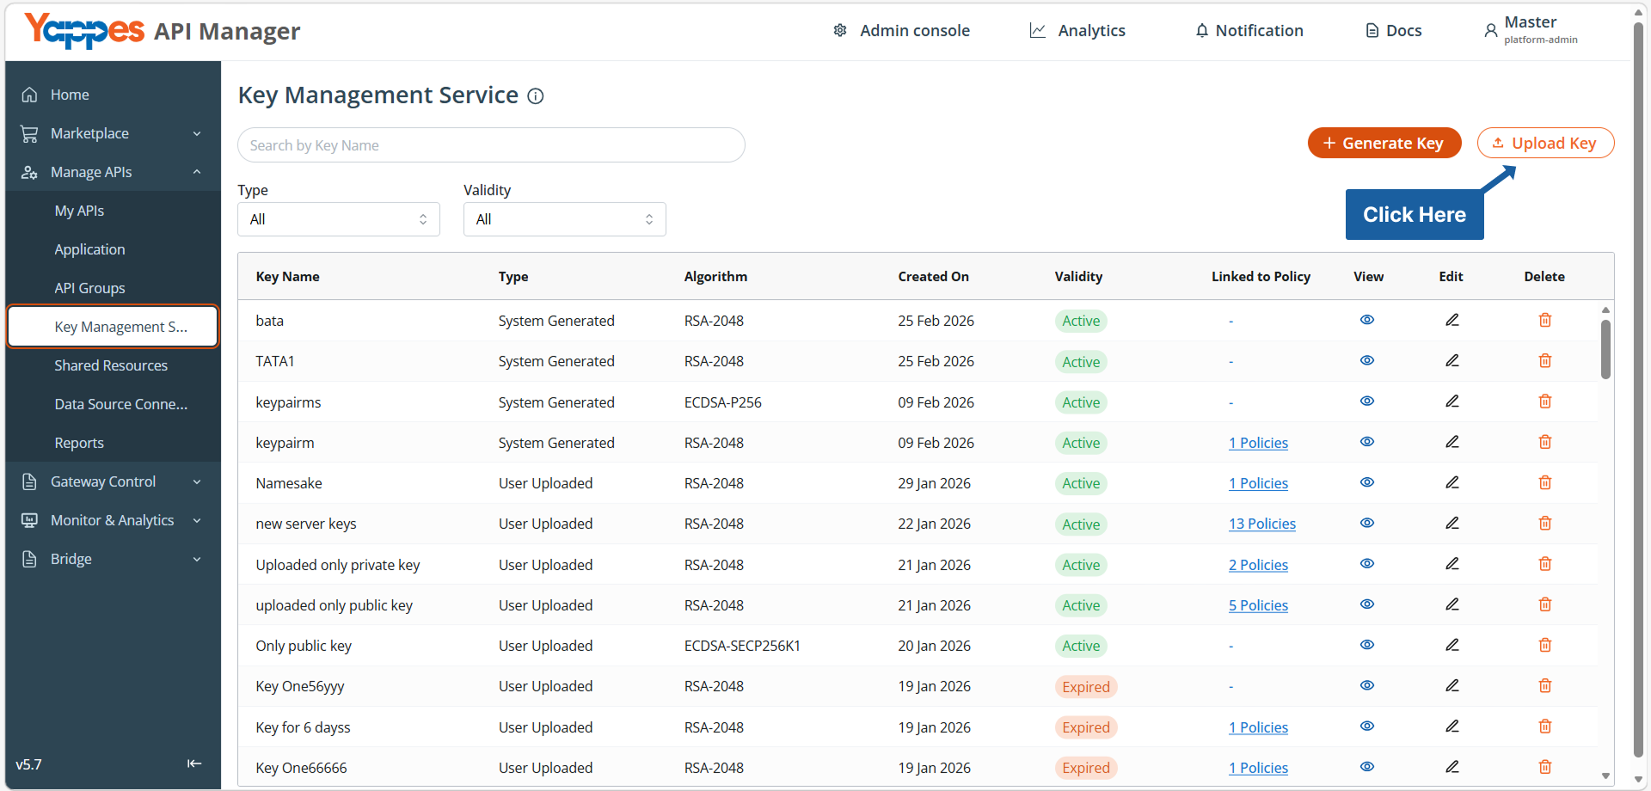Viewport: 1651px width, 791px height.
Task: View keypairms key details via eye icon
Action: [x=1367, y=402]
